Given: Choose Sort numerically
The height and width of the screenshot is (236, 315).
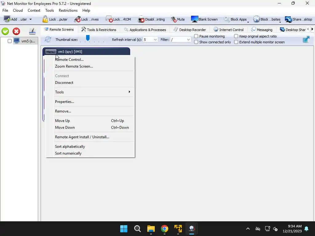Looking at the screenshot, I should [90, 153].
